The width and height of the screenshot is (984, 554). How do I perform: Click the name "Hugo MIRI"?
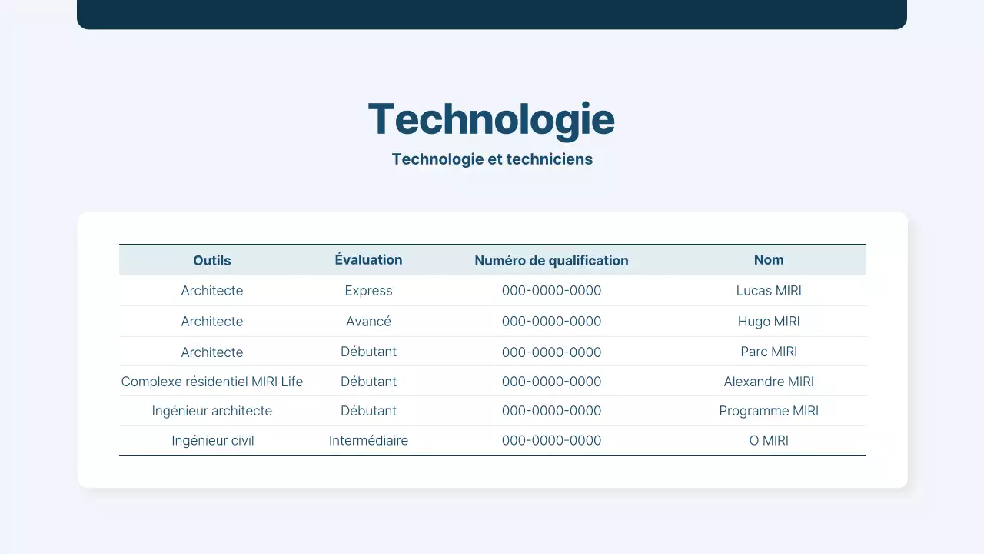click(x=769, y=322)
